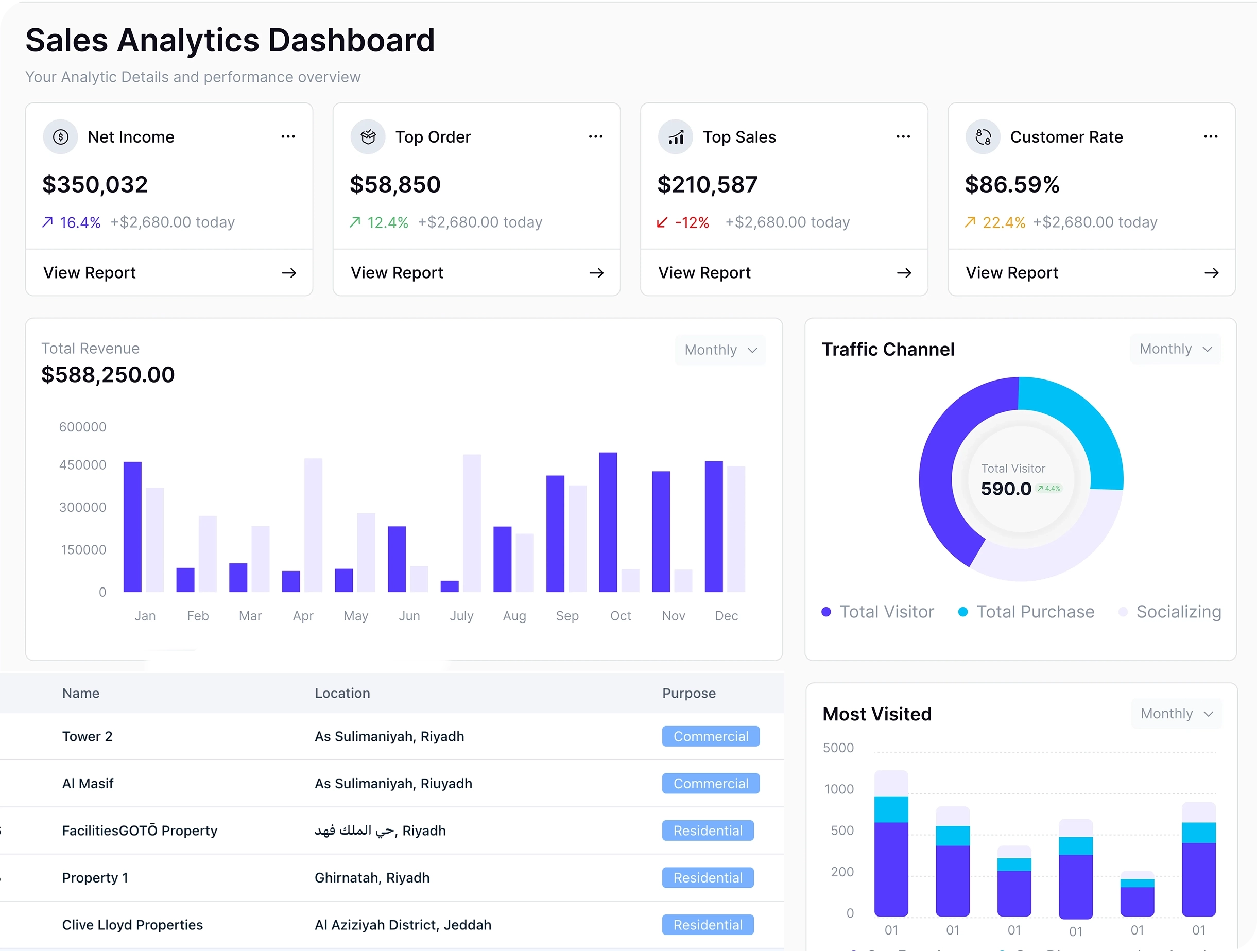This screenshot has width=1257, height=951.
Task: Click Al Aziziyah District, Jeddah location
Action: coord(403,925)
